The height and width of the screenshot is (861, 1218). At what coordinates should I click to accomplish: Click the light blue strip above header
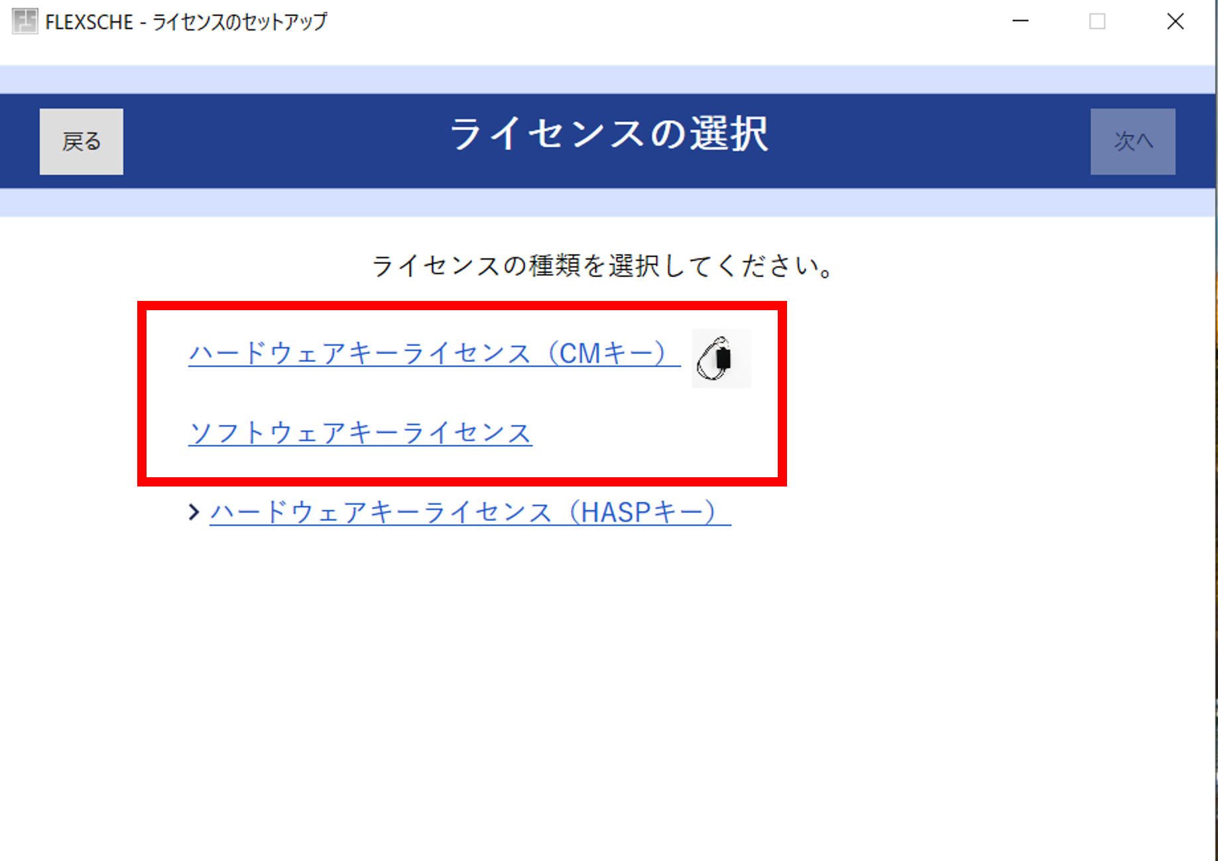tap(609, 80)
